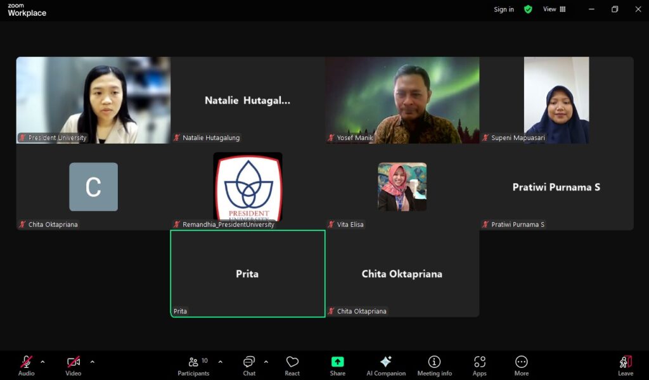The height and width of the screenshot is (380, 649).
Task: Select Yosef Manik's video tile
Action: click(402, 100)
